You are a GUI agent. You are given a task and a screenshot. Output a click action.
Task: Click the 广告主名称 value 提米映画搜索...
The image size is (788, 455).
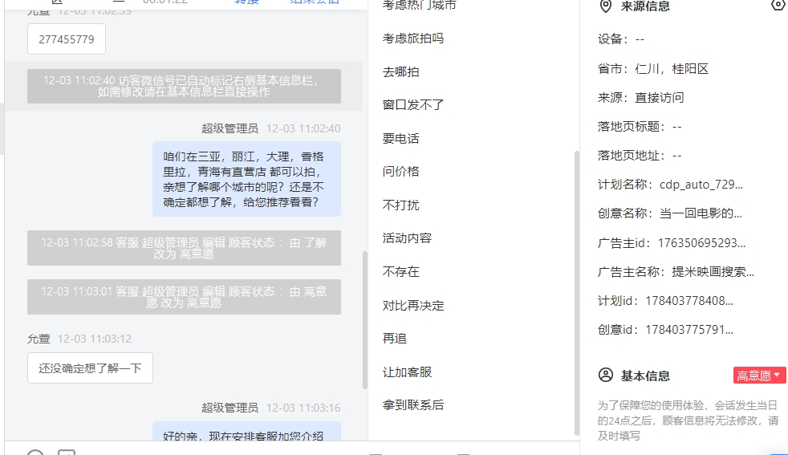coord(713,273)
